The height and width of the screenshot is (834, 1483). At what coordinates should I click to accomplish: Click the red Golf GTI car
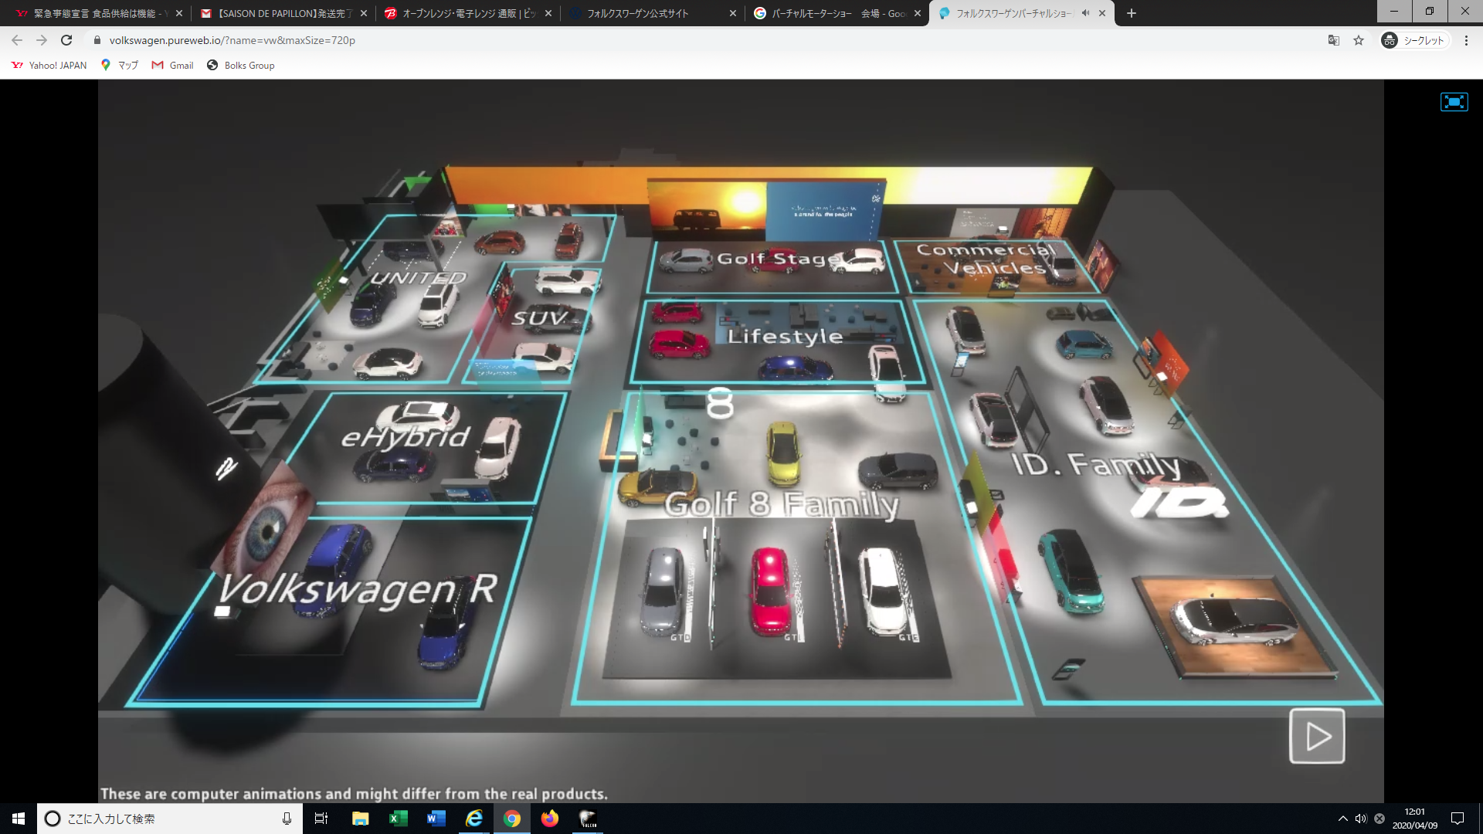pos(770,591)
